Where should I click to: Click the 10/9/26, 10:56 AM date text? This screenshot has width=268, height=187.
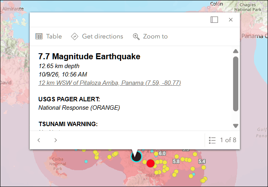63,74
